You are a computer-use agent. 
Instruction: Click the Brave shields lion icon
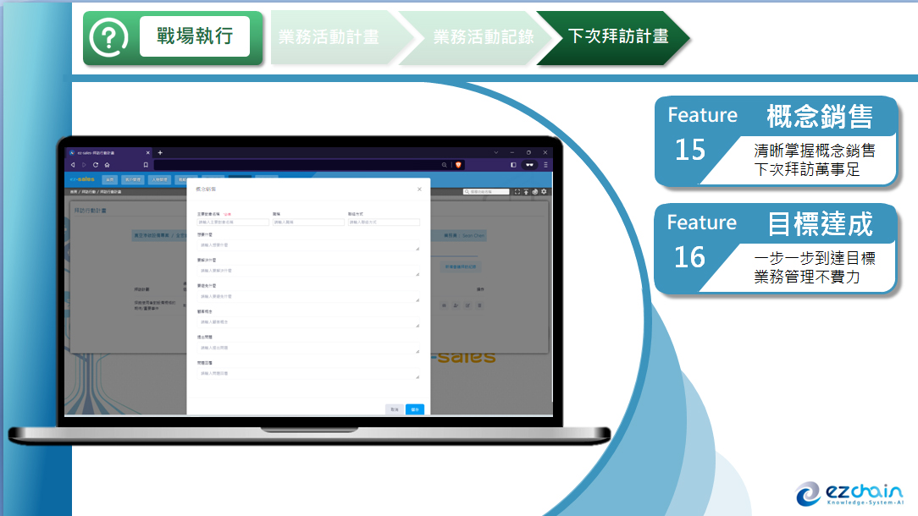[458, 165]
